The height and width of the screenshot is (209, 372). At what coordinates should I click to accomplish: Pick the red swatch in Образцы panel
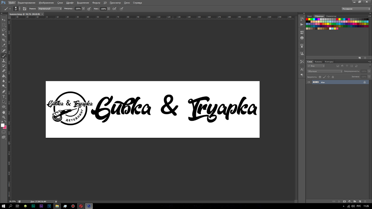307,19
